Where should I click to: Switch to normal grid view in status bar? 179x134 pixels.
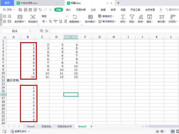[172, 131]
